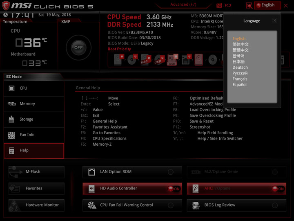The height and width of the screenshot is (221, 294).
Task: Click the F5 Memory-Z help entry
Action: 96,144
